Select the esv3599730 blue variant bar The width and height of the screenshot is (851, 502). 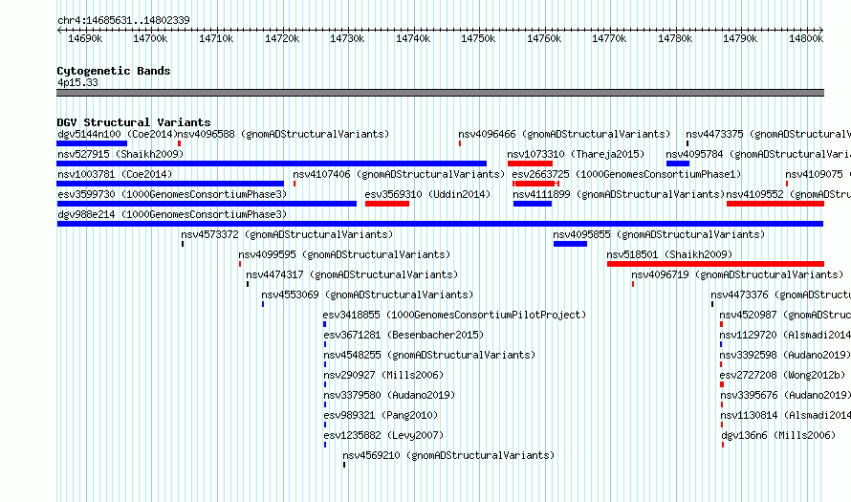point(207,204)
